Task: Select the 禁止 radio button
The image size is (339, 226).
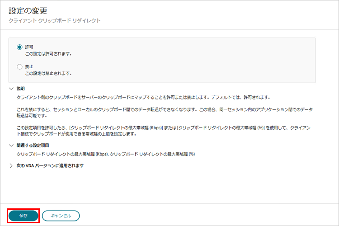Action: click(19, 66)
